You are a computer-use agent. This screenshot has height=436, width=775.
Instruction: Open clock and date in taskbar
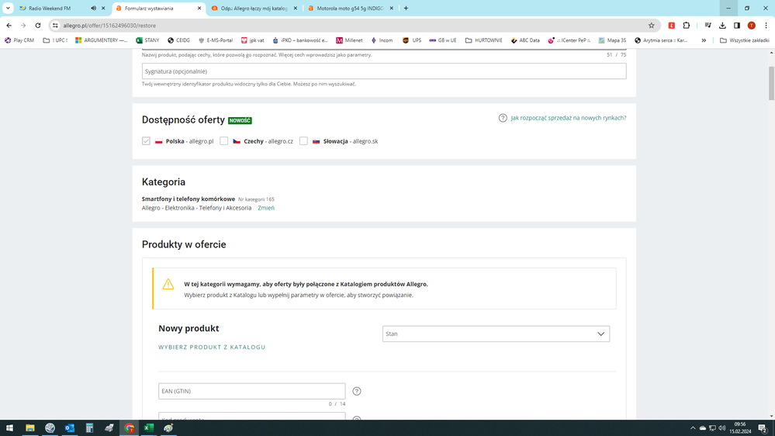(740, 427)
